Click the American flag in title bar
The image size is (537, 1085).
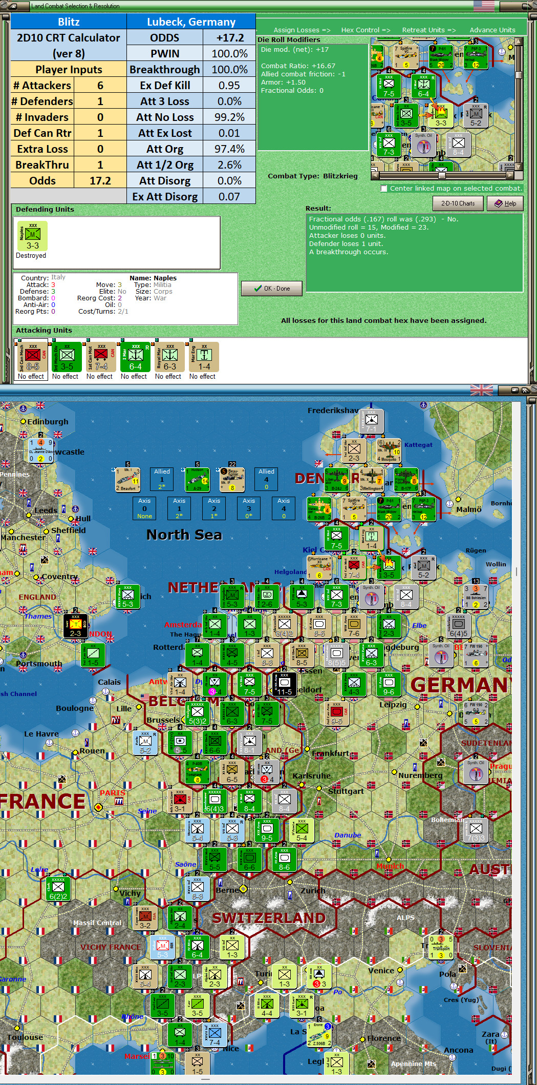484,6
